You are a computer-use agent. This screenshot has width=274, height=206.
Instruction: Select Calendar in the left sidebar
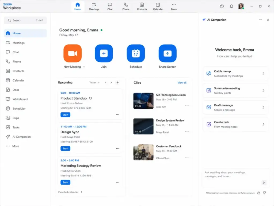click(x=25, y=80)
